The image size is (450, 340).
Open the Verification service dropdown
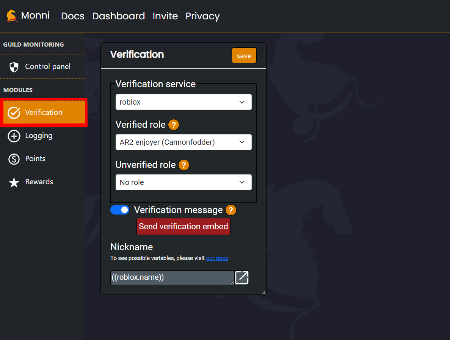point(183,102)
